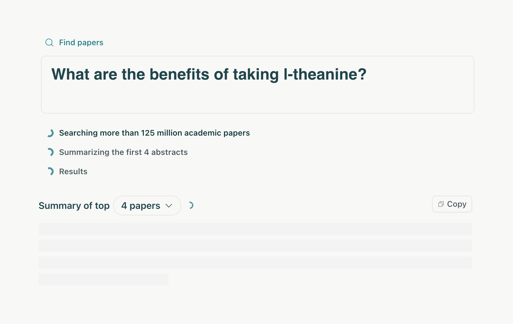Click the second summary loading placeholder line

255,246
